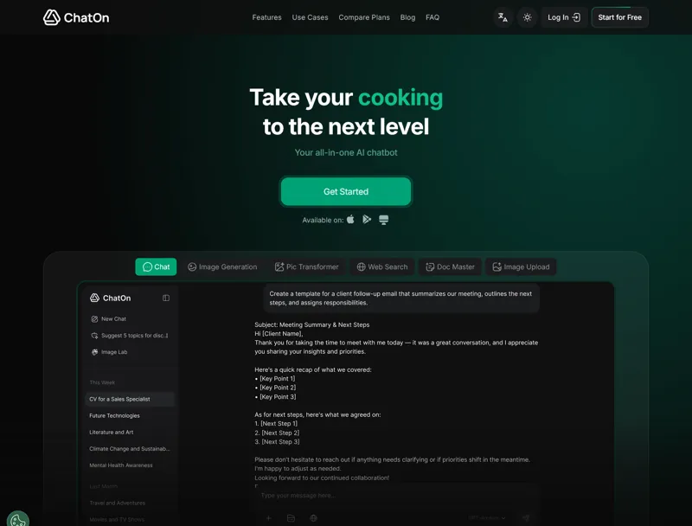Select Mental Health Awareness chat
692x526 pixels.
(121, 465)
